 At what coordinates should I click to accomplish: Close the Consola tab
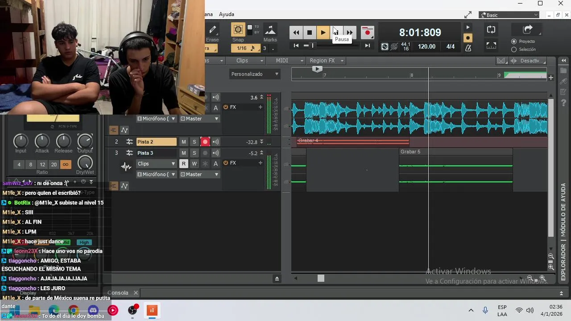136,293
